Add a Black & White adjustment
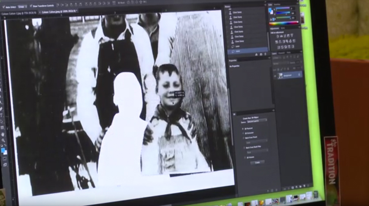 [x=284, y=42]
